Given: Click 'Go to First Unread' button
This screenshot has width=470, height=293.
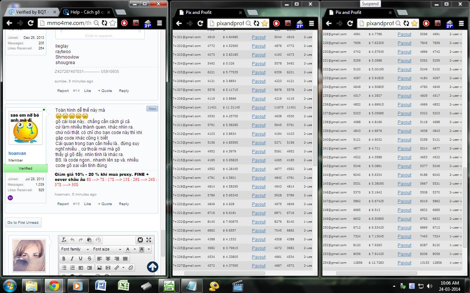Looking at the screenshot, I should pos(23,223).
